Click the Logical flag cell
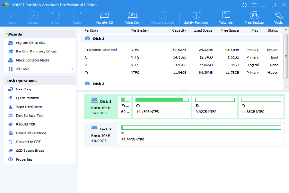This screenshot has height=193, width=289. click(253, 65)
